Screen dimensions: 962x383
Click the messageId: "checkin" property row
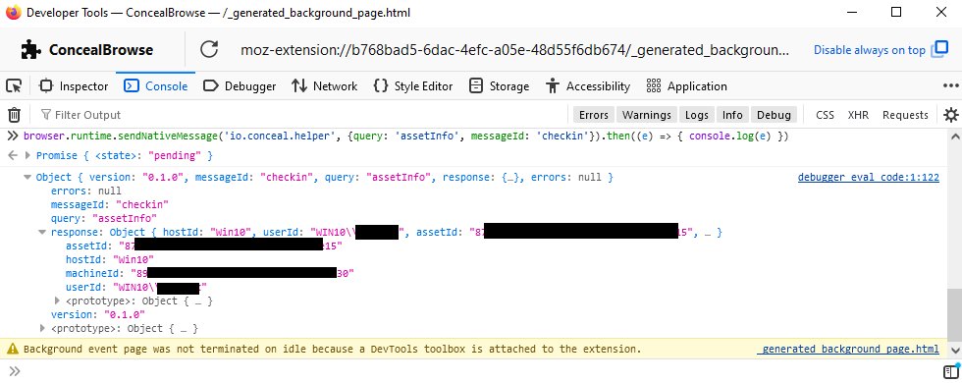(110, 204)
